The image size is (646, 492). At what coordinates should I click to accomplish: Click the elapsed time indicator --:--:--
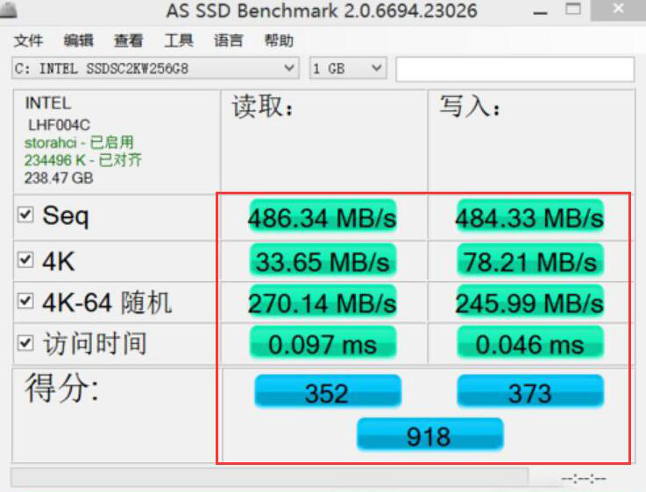click(584, 478)
